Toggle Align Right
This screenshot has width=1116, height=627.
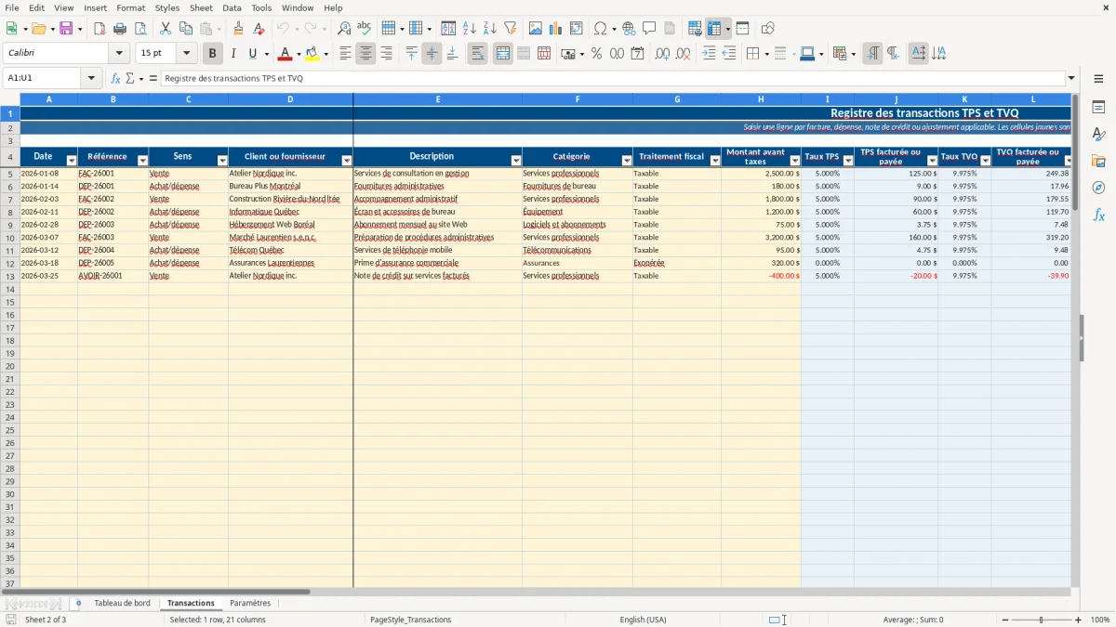point(386,54)
